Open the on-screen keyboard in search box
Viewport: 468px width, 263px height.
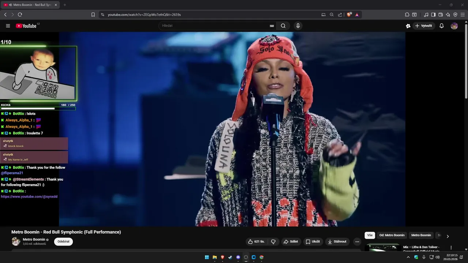272,26
